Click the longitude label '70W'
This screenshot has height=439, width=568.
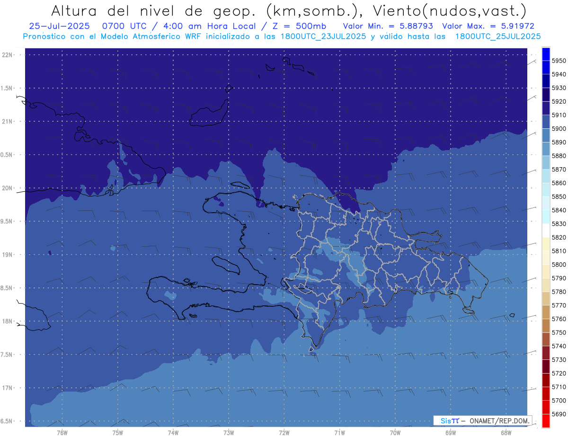tap(395, 432)
